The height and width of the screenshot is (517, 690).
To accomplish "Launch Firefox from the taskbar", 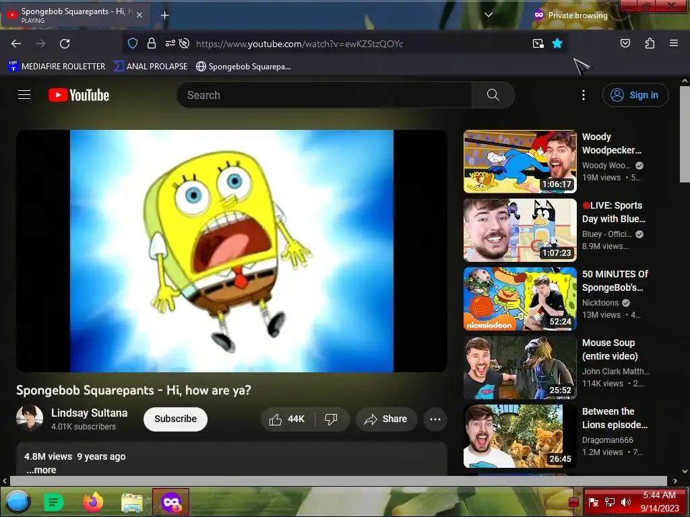I will tap(92, 502).
